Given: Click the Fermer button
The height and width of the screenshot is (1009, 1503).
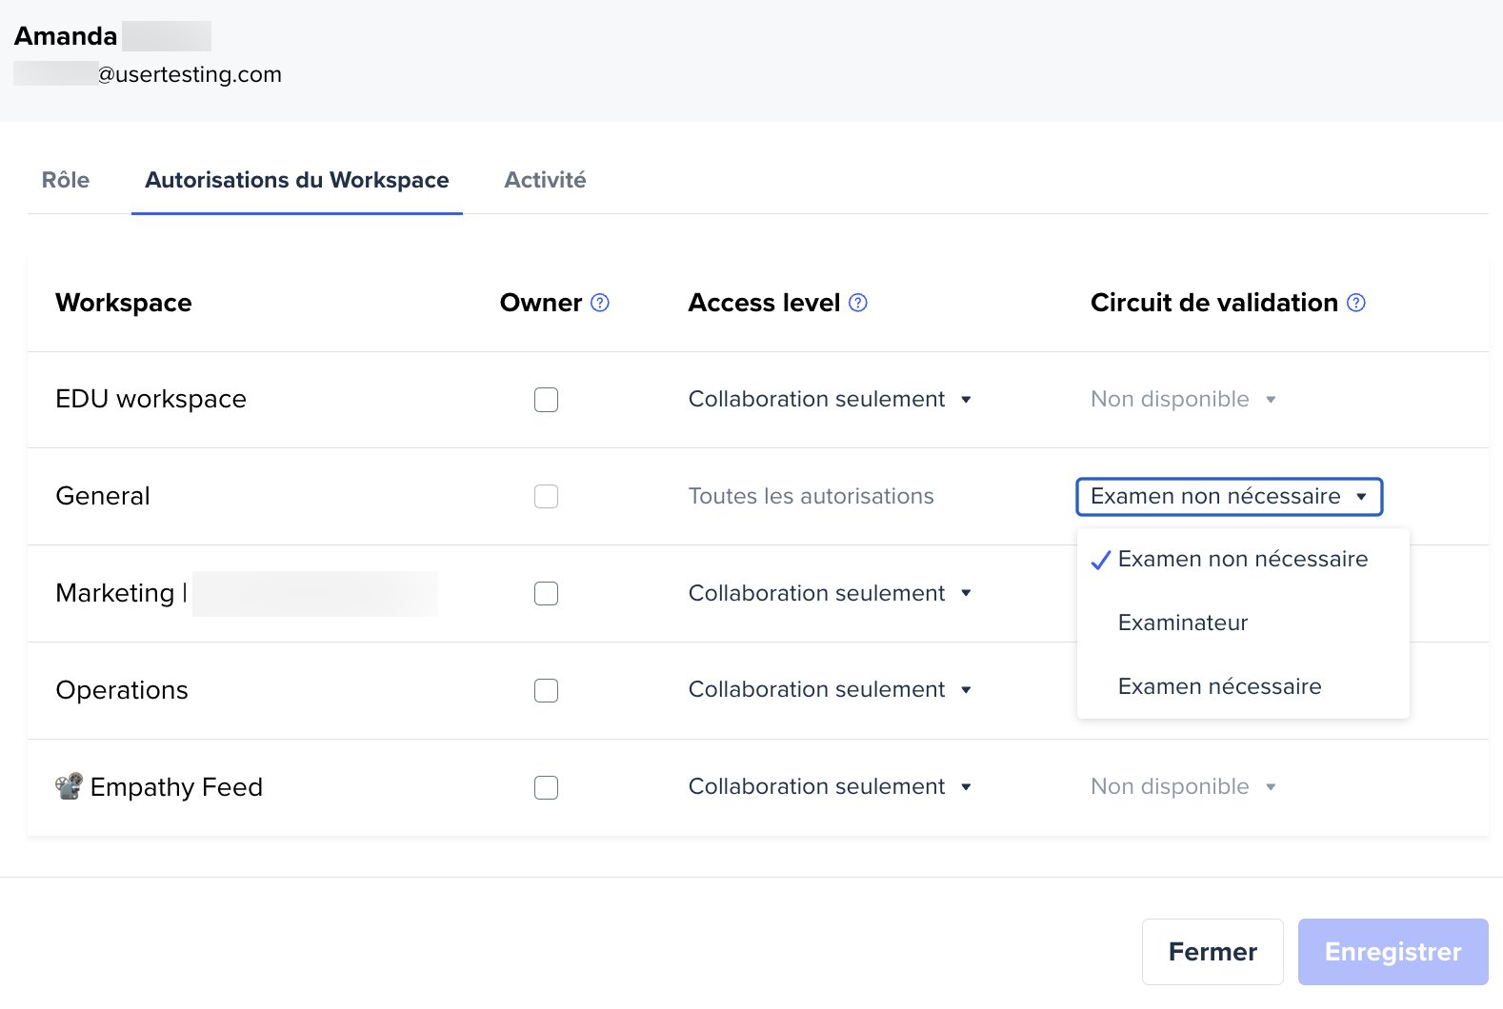Looking at the screenshot, I should 1212,952.
